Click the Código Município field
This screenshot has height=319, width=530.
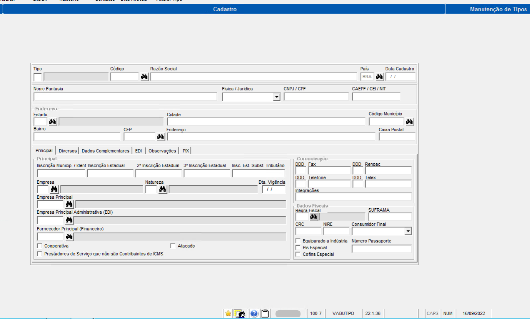tap(386, 122)
